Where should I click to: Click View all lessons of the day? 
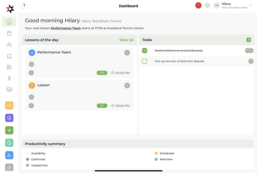(126, 40)
